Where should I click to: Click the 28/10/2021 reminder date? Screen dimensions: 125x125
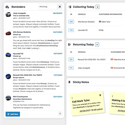click(x=57, y=13)
